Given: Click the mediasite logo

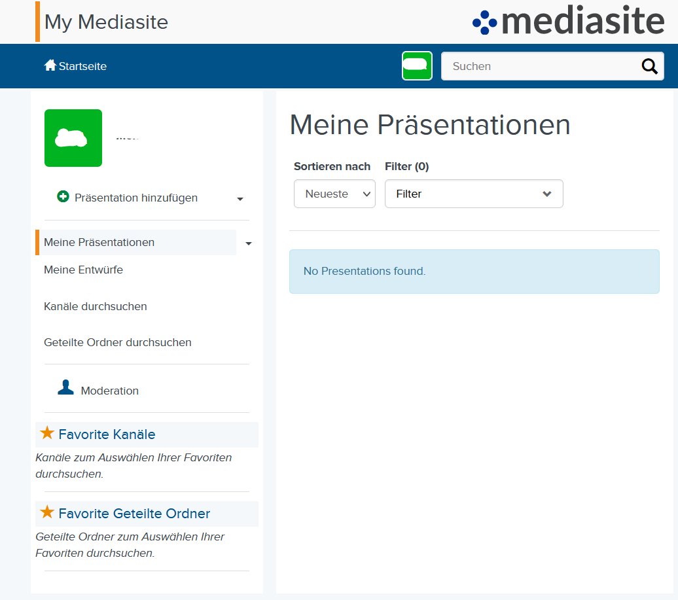Looking at the screenshot, I should click(567, 22).
